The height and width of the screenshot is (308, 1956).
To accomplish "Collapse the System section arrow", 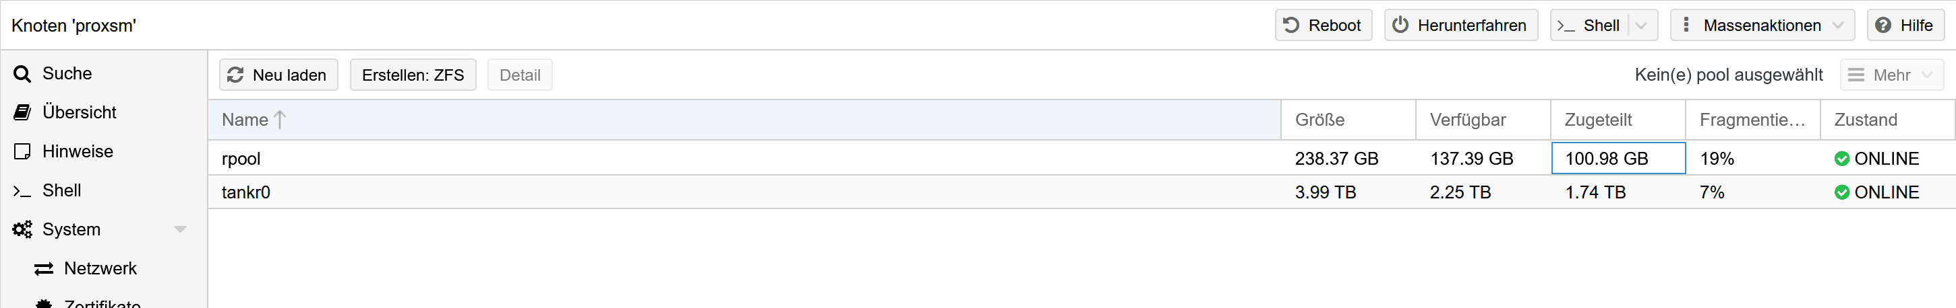I will click(x=180, y=229).
